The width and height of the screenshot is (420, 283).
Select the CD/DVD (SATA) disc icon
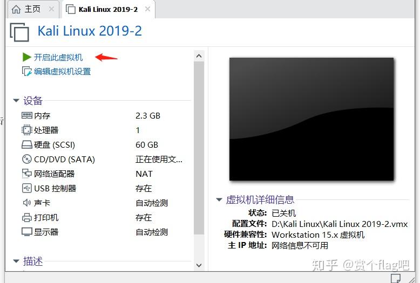click(27, 159)
